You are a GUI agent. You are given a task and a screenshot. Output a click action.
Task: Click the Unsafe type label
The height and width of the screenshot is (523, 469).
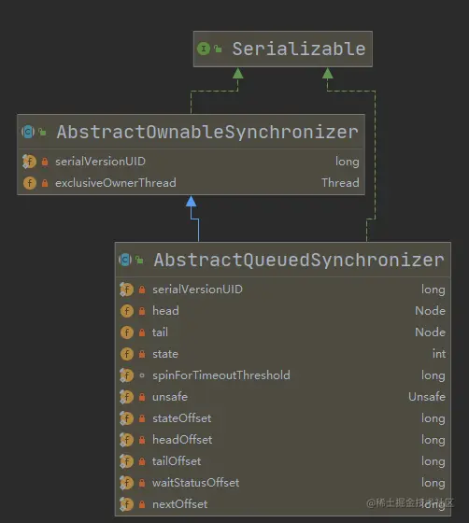pyautogui.click(x=427, y=397)
